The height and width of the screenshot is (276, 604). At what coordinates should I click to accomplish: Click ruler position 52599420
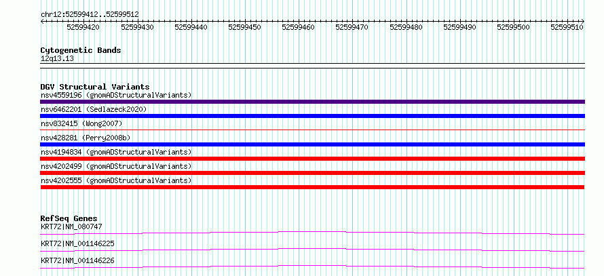tap(83, 27)
